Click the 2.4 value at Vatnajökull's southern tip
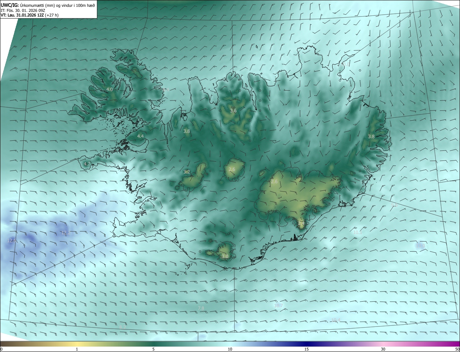Screen dimensions: 460x352 [x=301, y=224]
